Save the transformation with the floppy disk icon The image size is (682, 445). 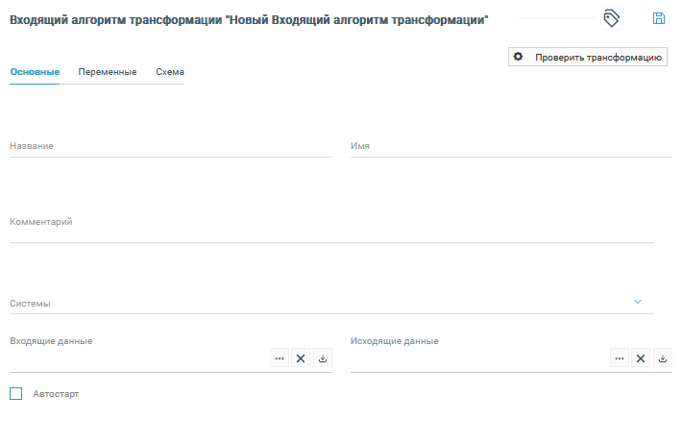click(659, 18)
